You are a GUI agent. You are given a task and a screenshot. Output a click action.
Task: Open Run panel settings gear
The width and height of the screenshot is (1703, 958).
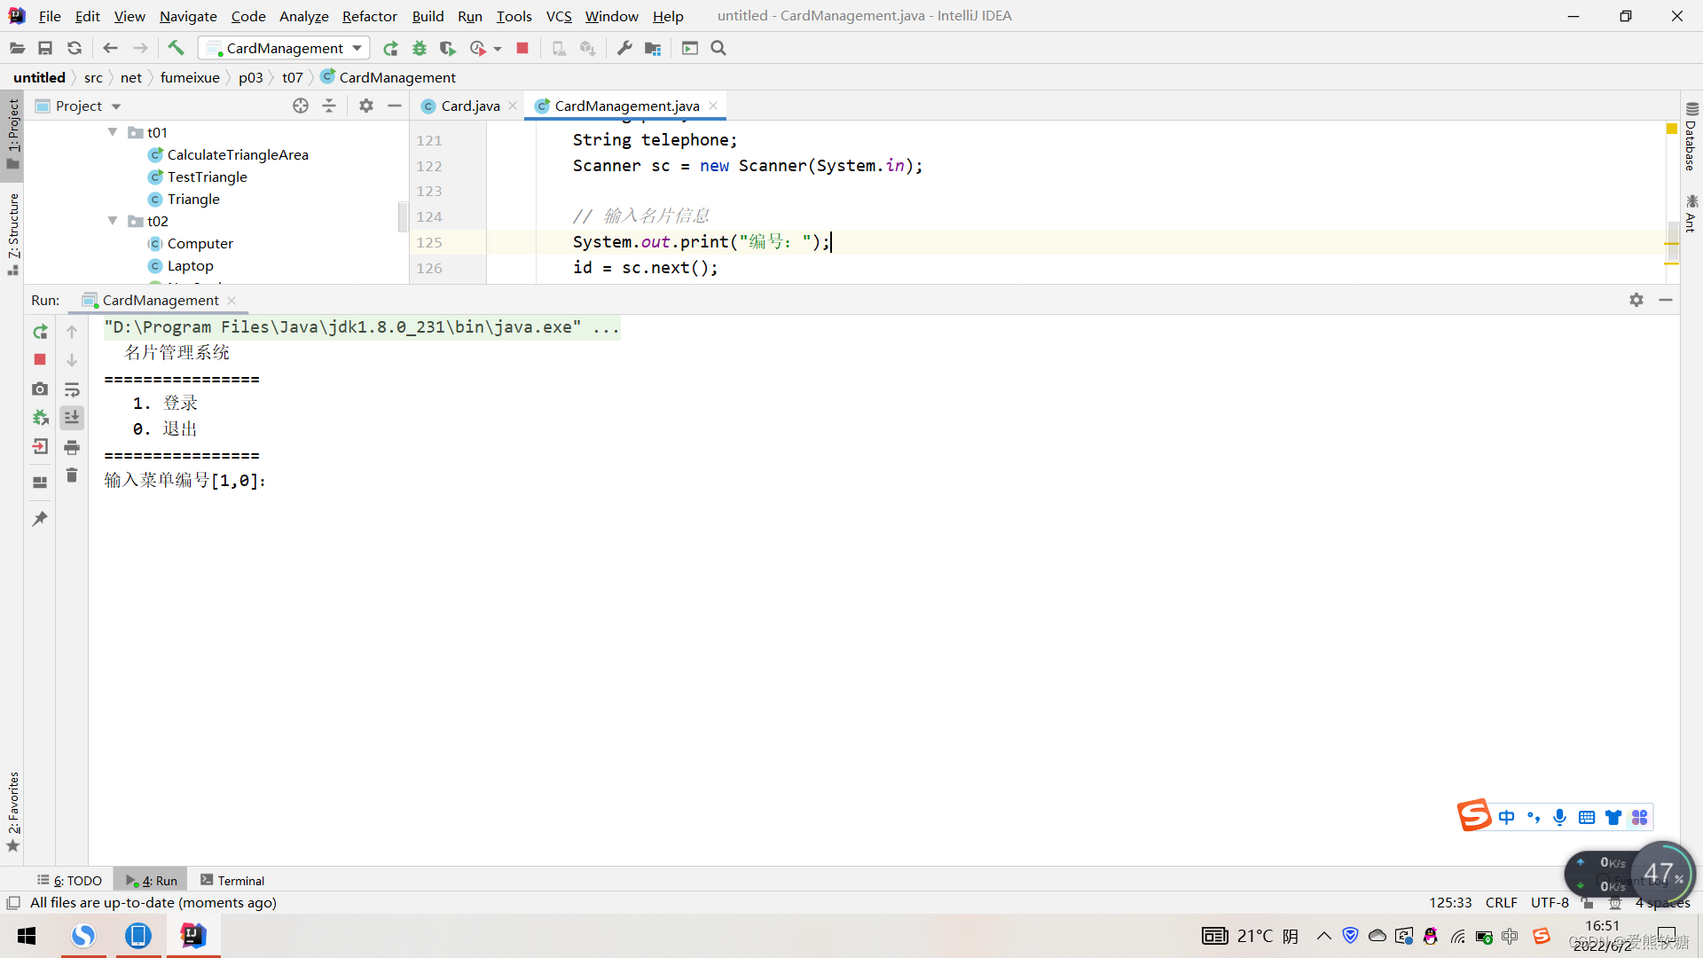click(1636, 300)
